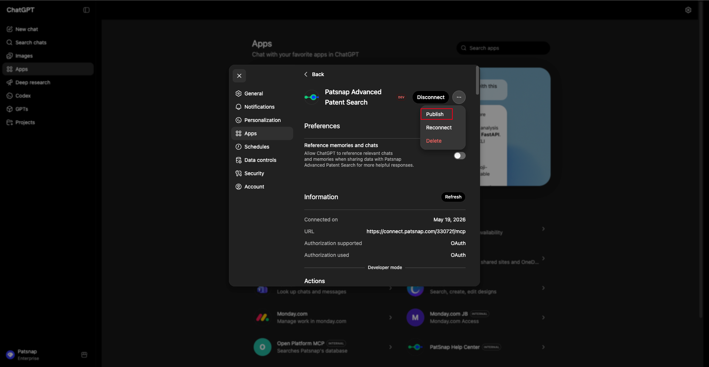Open Security settings tab

click(262, 173)
